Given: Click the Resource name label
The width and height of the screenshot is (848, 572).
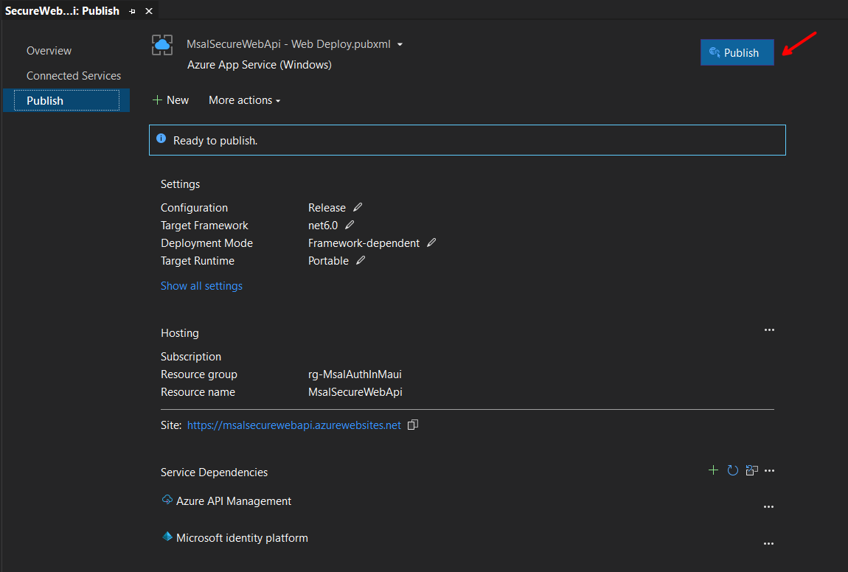Looking at the screenshot, I should pyautogui.click(x=198, y=392).
